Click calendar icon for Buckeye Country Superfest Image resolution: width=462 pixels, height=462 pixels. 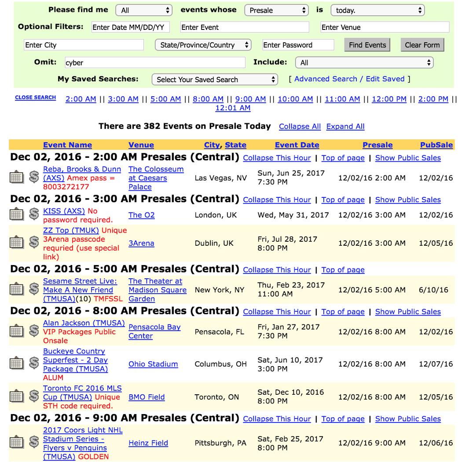click(x=17, y=363)
